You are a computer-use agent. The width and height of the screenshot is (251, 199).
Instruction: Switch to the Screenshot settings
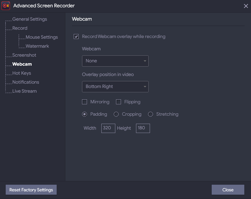[24, 55]
